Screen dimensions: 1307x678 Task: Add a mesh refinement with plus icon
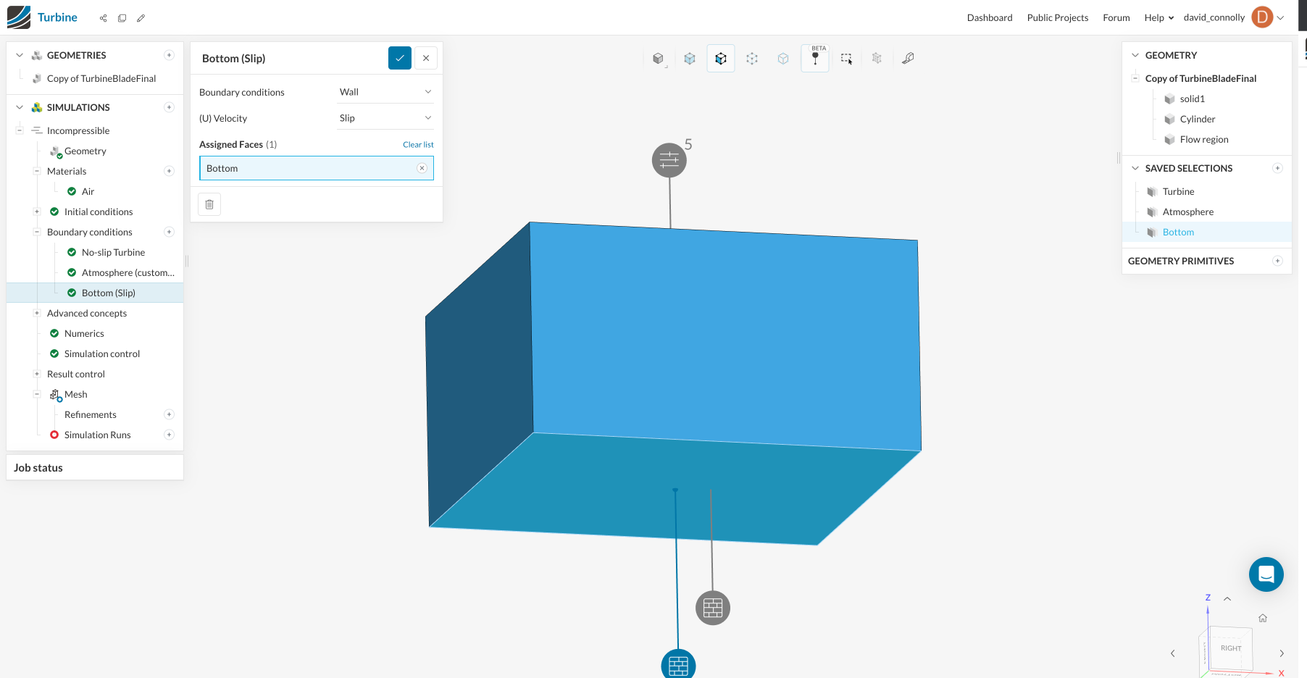(x=169, y=414)
